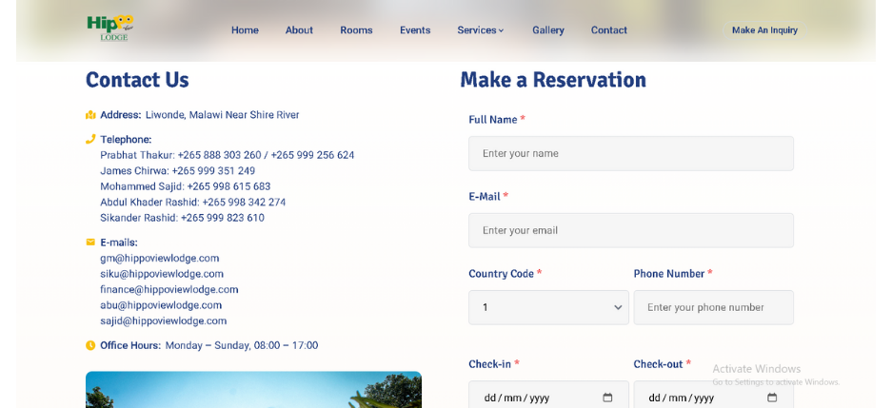Click the Make An Inquiry button

(764, 30)
